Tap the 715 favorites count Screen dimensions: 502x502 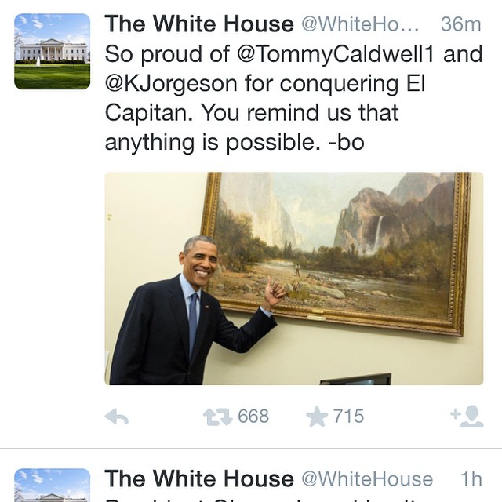348,417
